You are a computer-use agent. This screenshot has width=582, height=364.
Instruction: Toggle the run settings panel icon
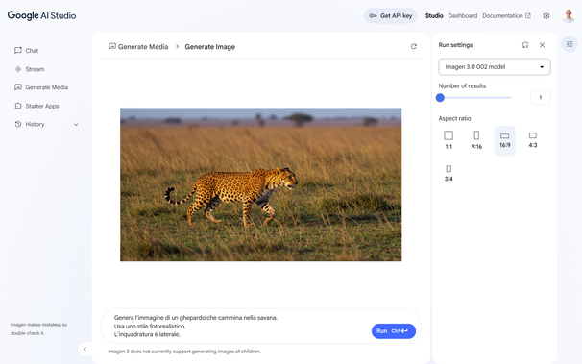pyautogui.click(x=570, y=44)
